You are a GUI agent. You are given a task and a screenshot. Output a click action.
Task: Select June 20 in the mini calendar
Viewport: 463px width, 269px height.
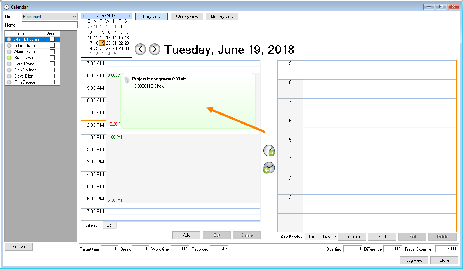[108, 43]
